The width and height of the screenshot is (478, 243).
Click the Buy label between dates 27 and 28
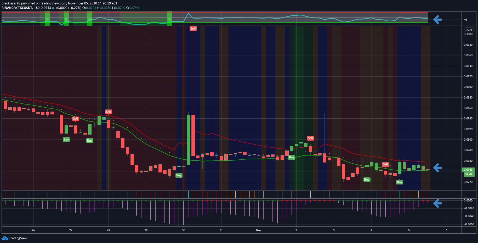coord(90,141)
